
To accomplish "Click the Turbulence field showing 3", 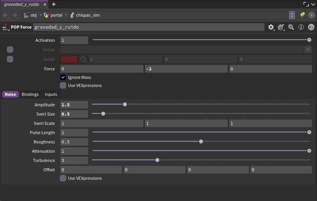I will pos(74,160).
